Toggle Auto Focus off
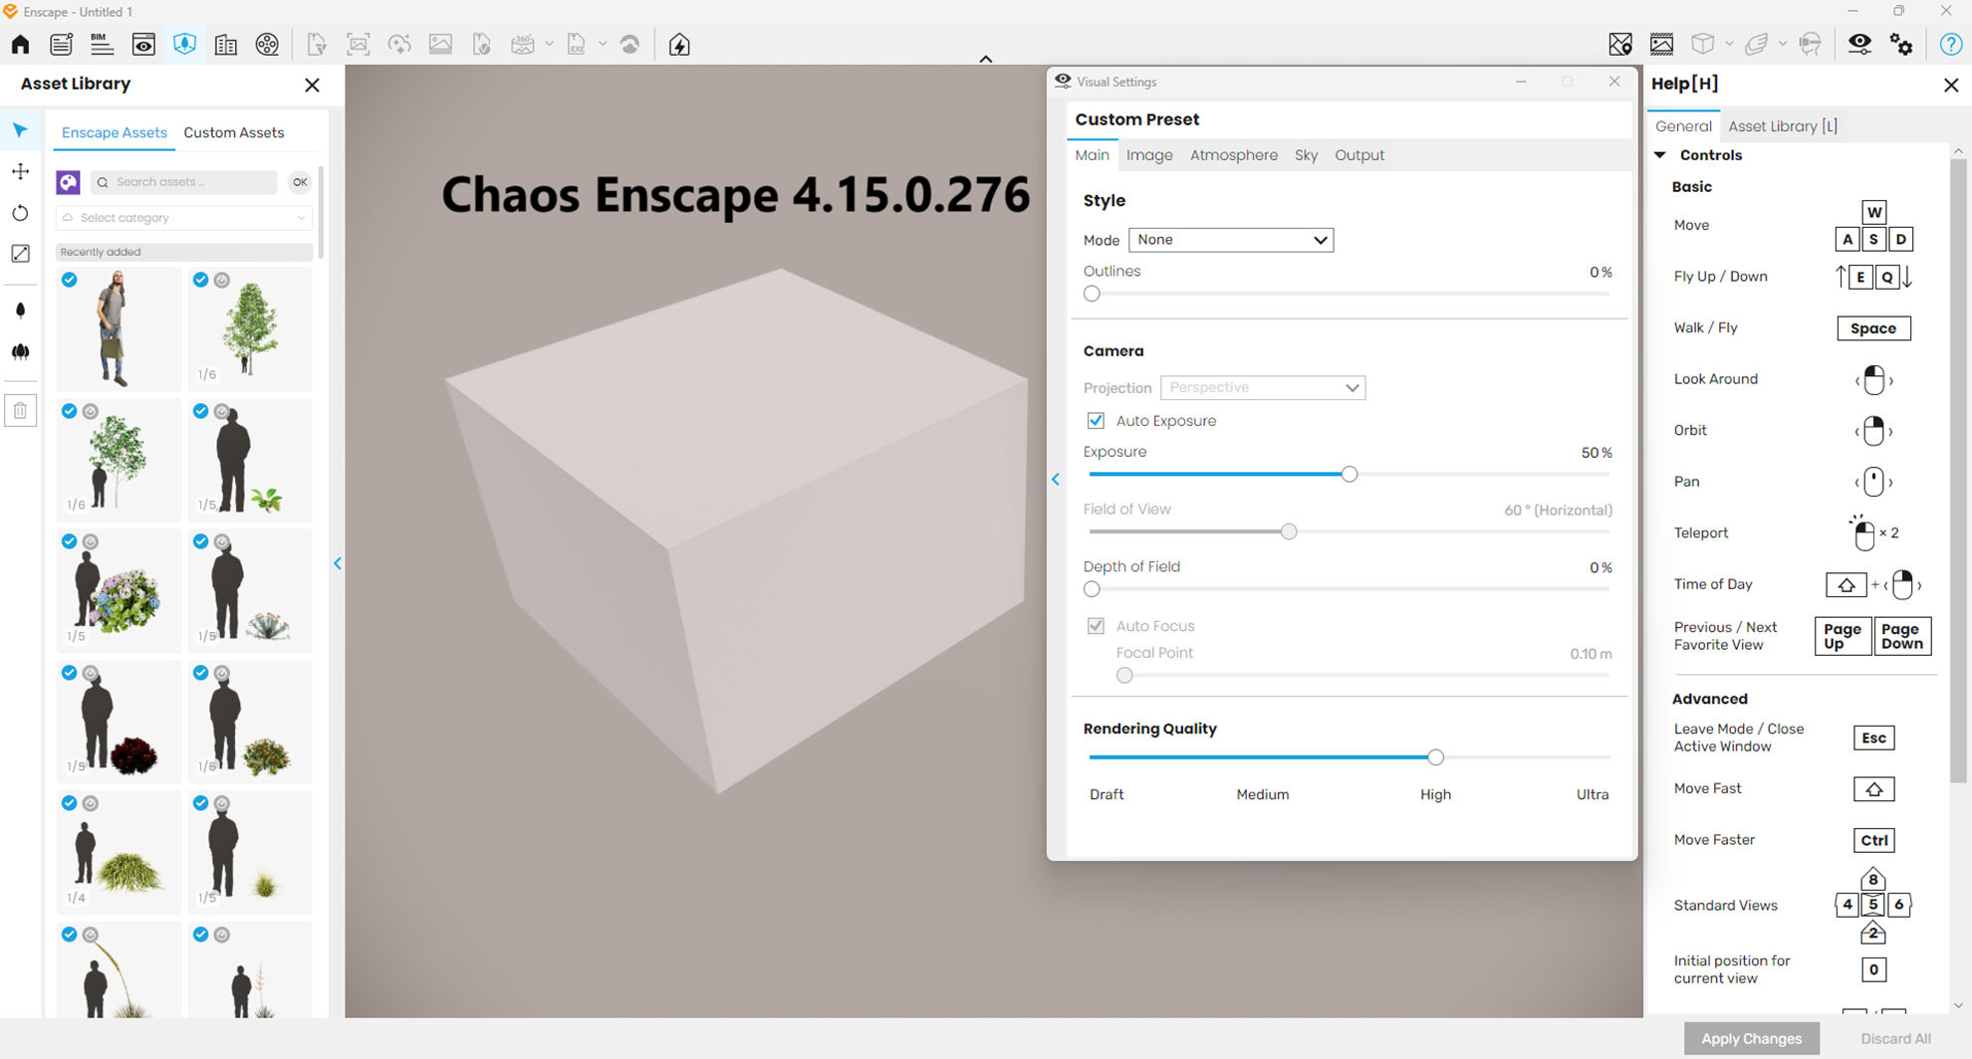Screen dimensions: 1972x1059 [1096, 625]
